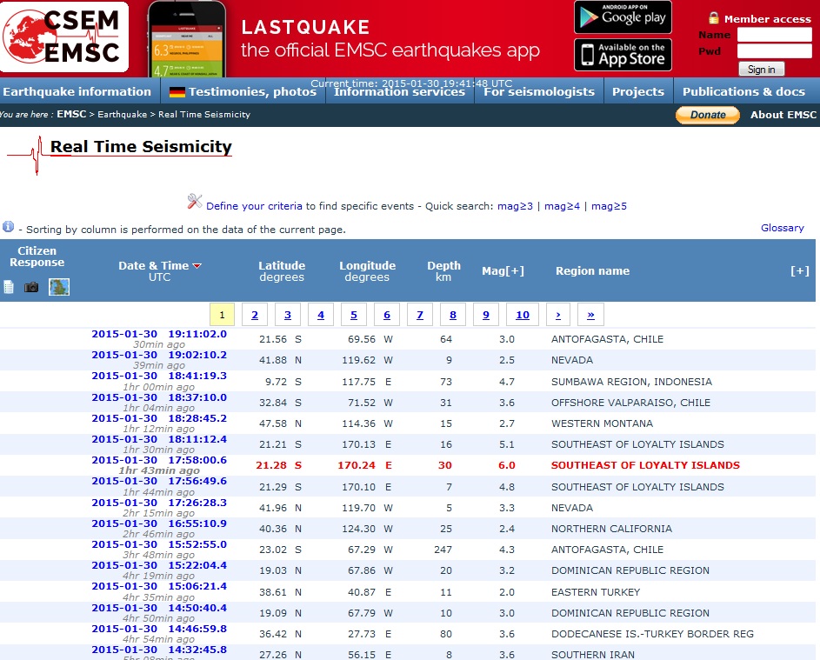
Task: Sort by Region name column
Action: [592, 271]
